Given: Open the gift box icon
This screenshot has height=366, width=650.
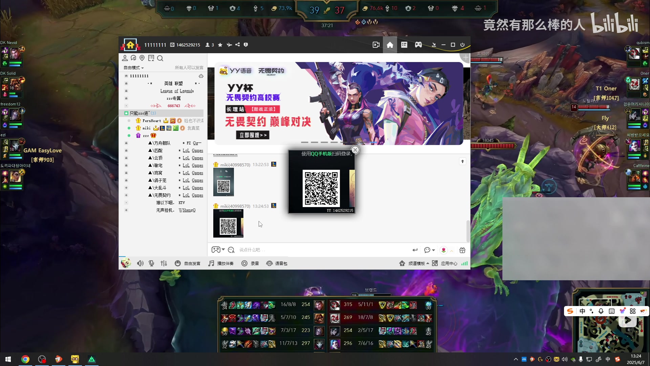Looking at the screenshot, I should [x=462, y=250].
